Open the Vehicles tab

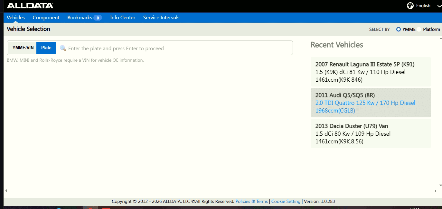pyautogui.click(x=16, y=18)
